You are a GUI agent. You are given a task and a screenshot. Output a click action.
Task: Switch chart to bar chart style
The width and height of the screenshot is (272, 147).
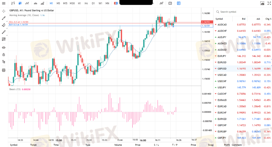13,3
